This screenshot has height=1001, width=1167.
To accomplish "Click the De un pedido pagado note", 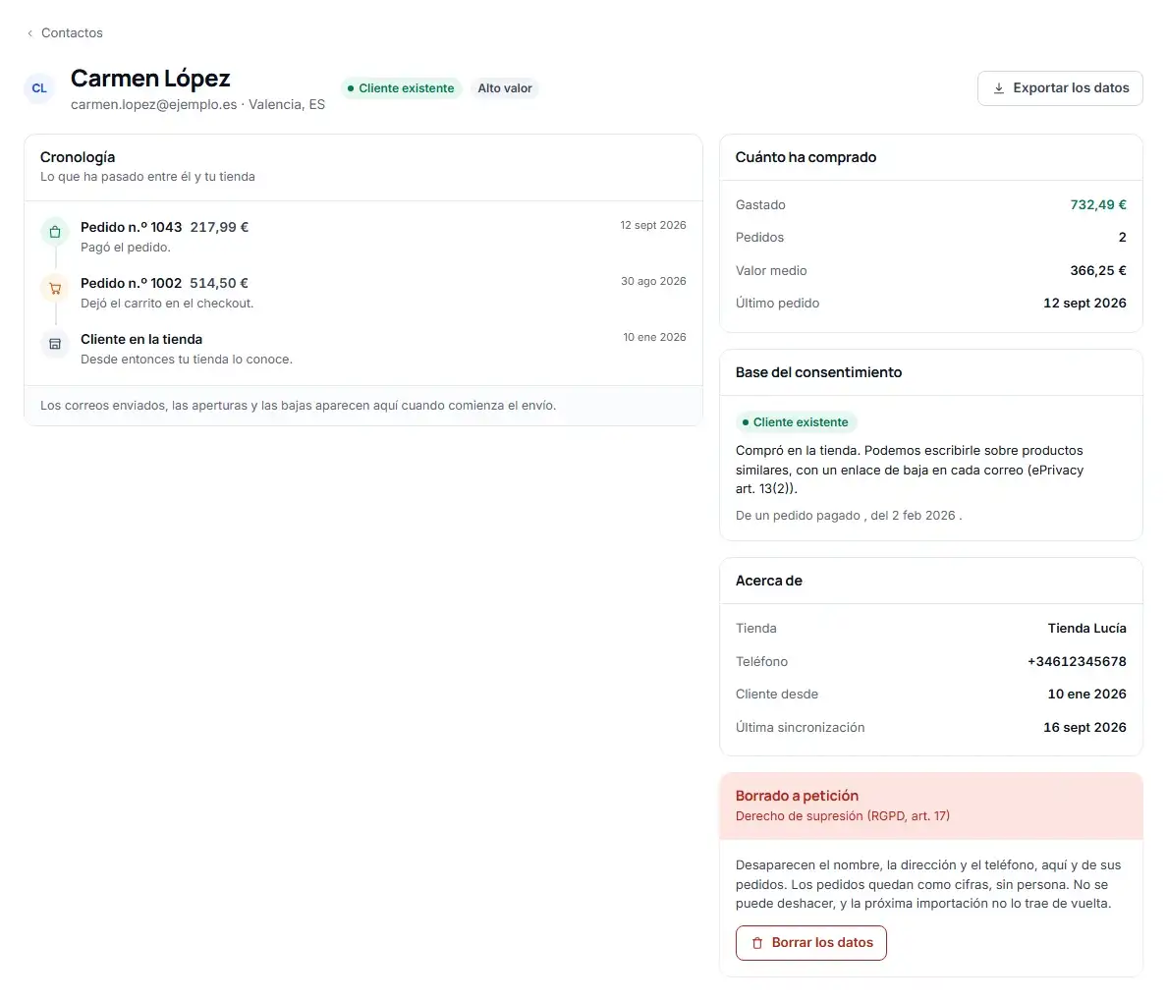I will (849, 515).
